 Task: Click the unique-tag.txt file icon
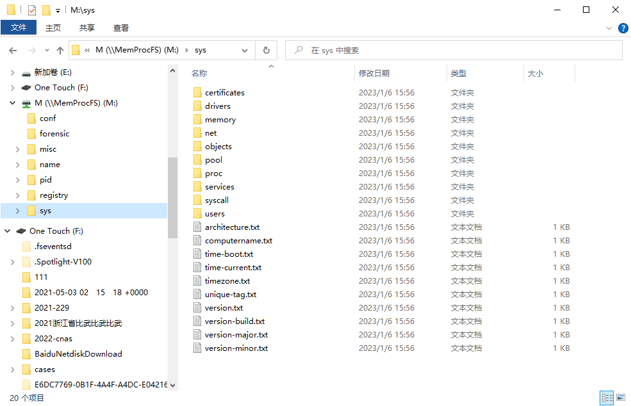pos(197,294)
